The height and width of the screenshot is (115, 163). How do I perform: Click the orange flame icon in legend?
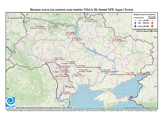(152, 26)
